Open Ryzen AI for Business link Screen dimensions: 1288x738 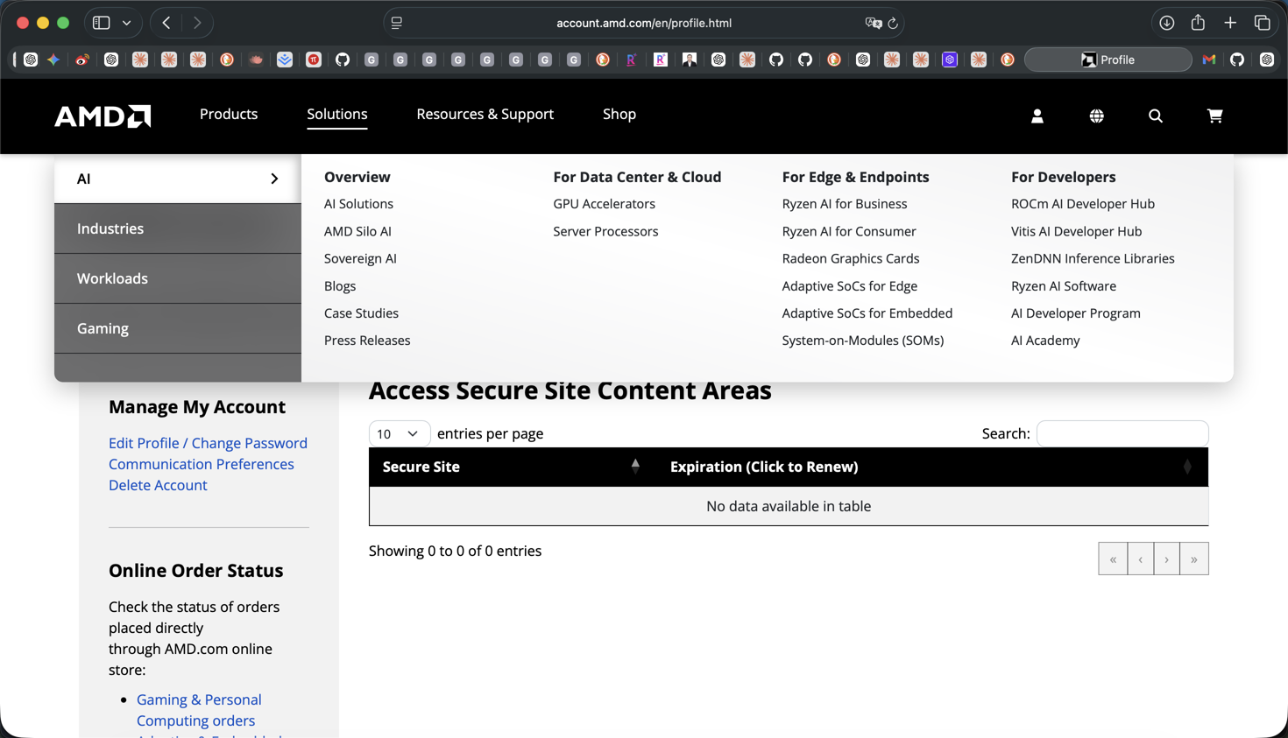pos(845,204)
